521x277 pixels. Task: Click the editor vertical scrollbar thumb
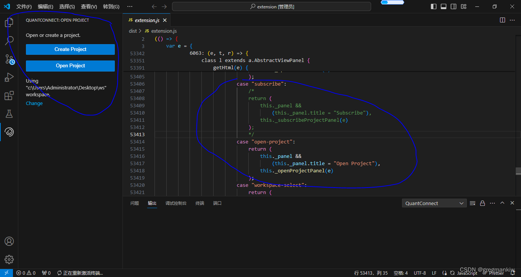[x=518, y=171]
